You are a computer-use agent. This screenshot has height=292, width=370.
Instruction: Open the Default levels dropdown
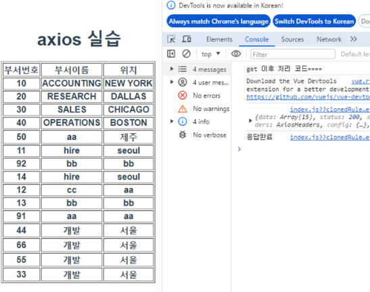point(355,54)
